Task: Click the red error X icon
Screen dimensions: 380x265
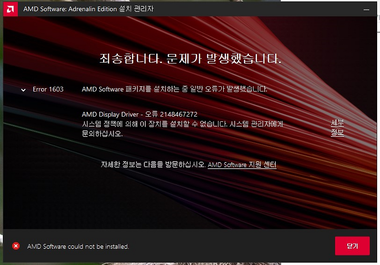Action: pos(16,246)
